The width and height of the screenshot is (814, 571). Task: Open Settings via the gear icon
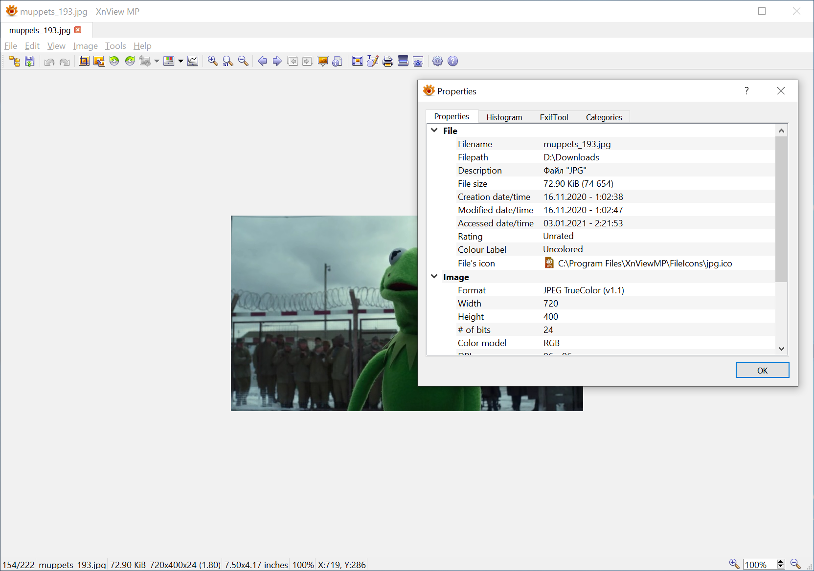(x=437, y=61)
